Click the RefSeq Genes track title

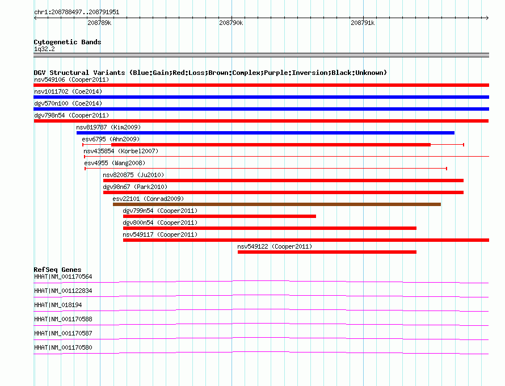(x=57, y=270)
